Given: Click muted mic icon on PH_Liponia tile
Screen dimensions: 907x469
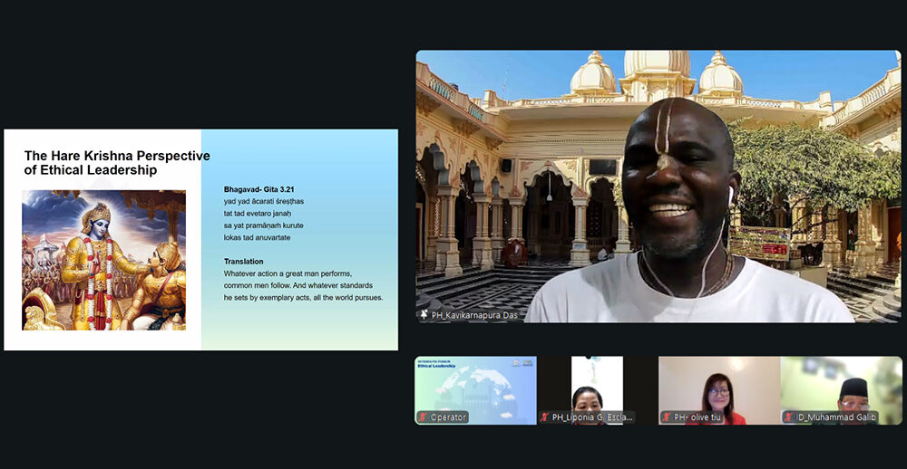Looking at the screenshot, I should coord(545,417).
